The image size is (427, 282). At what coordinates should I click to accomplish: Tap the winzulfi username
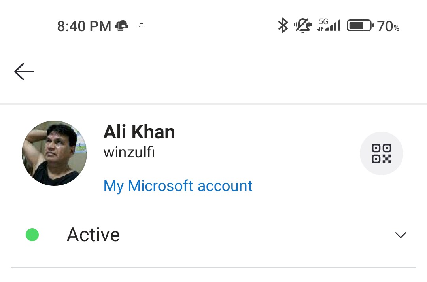(129, 152)
